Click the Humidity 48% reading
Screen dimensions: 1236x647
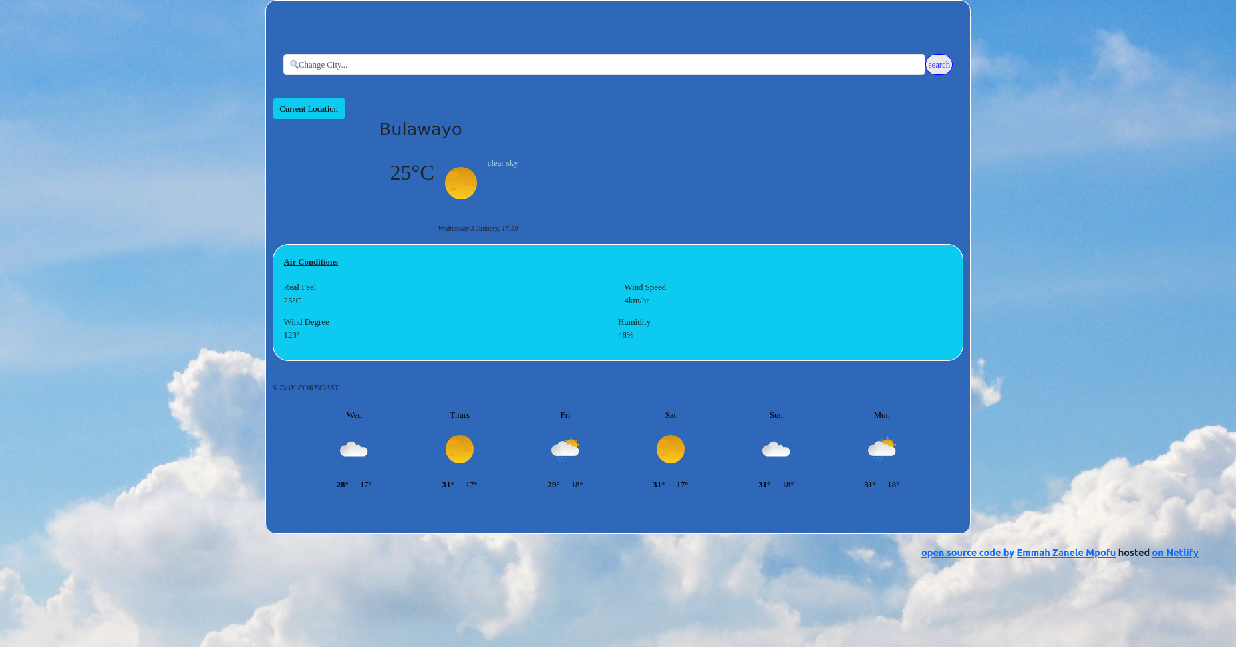click(x=626, y=335)
